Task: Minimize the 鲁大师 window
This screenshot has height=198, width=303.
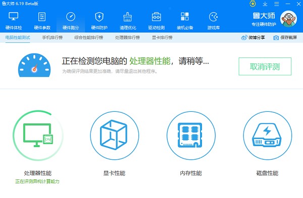Action: click(288, 4)
